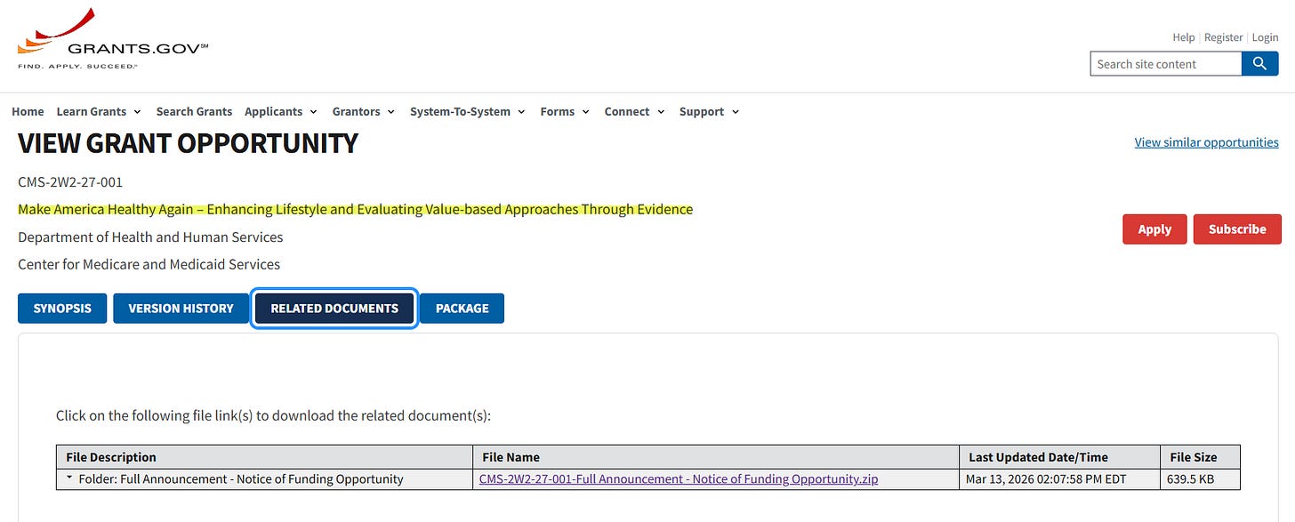Collapse the Full Announcement folder triangle
This screenshot has width=1295, height=522.
tap(69, 478)
